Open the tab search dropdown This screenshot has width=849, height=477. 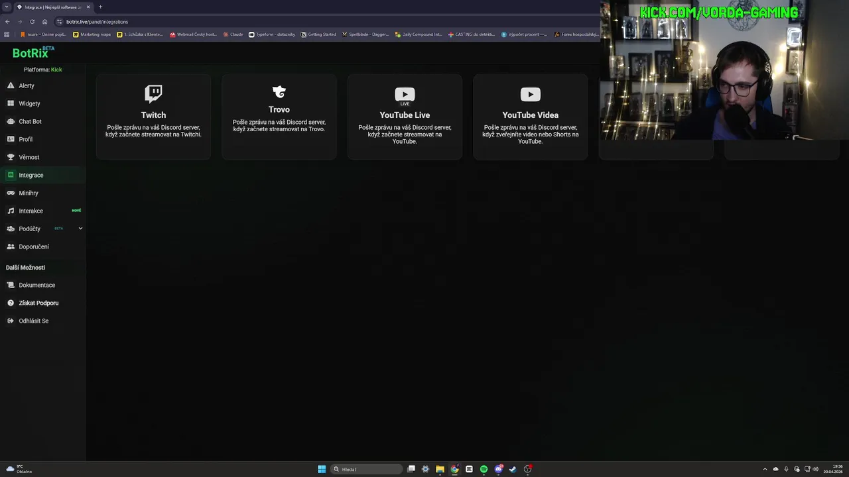[x=7, y=7]
